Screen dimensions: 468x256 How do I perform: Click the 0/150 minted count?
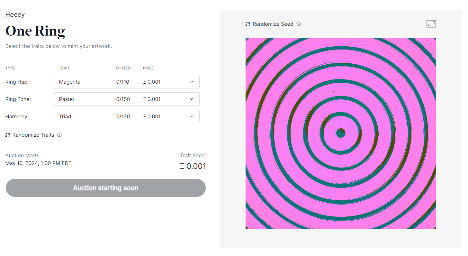pos(123,99)
